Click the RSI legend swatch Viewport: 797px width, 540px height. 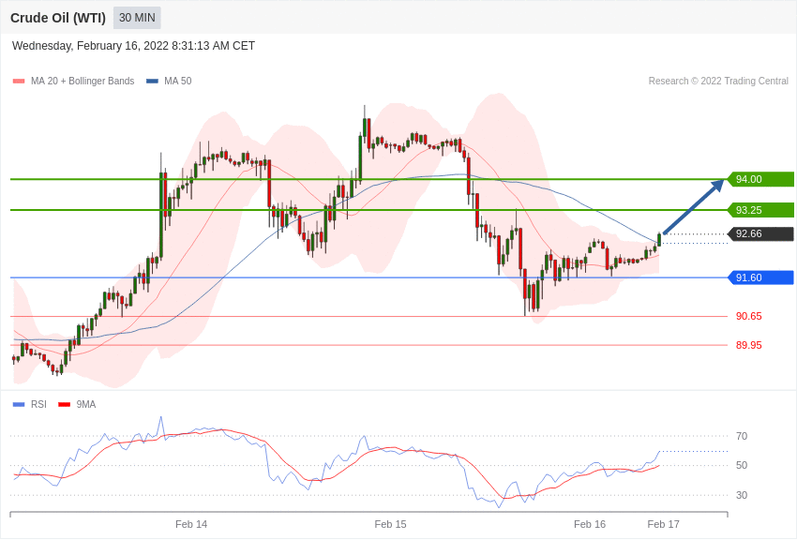[x=19, y=405]
